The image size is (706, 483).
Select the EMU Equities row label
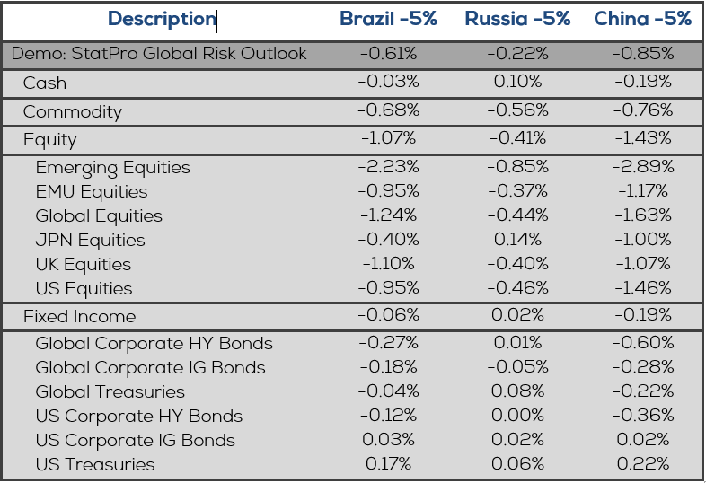tap(92, 192)
